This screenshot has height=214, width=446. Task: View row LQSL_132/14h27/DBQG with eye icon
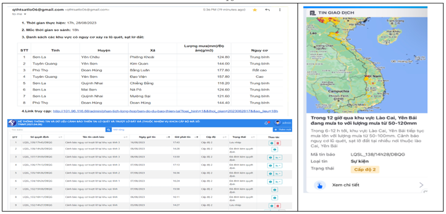tap(272, 206)
